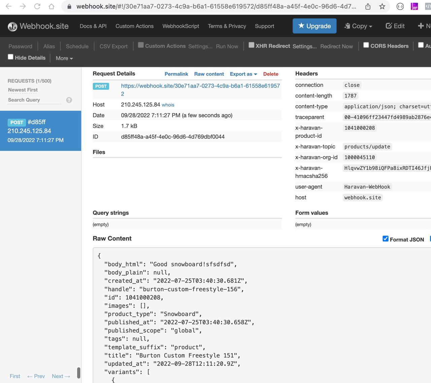Click the blue Upgrade button
The image size is (431, 383).
point(314,26)
